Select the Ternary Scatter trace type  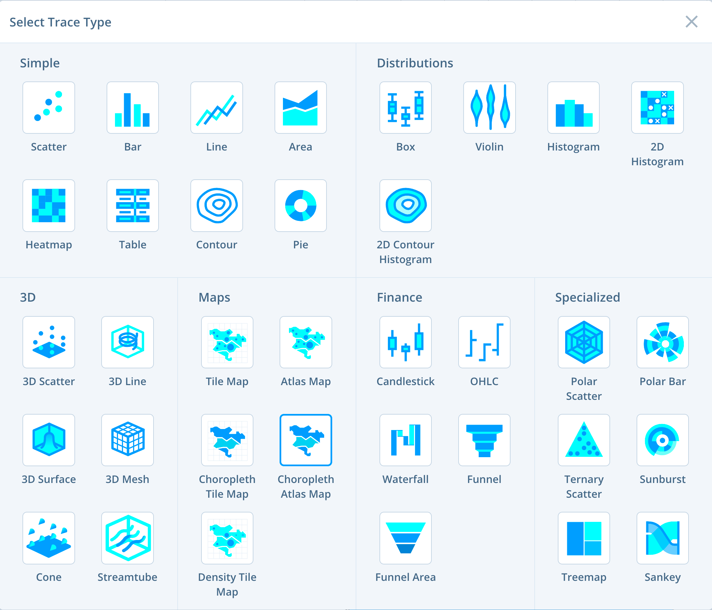(x=584, y=440)
